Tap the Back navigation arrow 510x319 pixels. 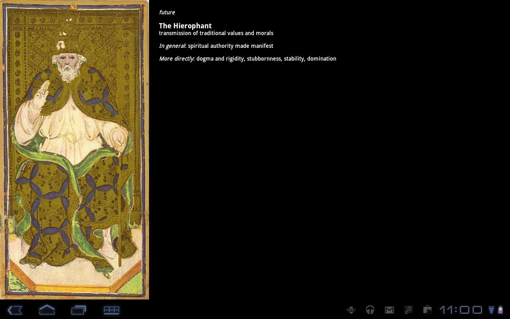(x=15, y=310)
